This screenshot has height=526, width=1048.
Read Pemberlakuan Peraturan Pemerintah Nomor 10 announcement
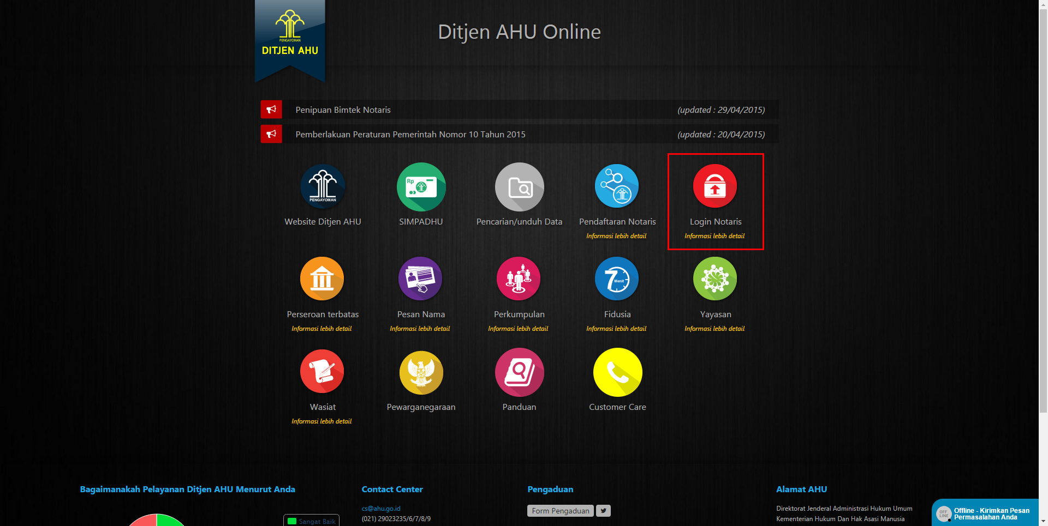click(x=410, y=135)
